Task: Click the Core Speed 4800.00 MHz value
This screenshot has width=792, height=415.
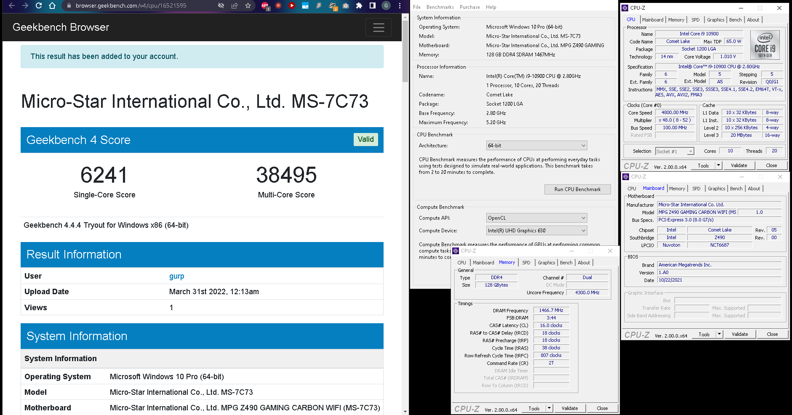Action: [x=675, y=113]
